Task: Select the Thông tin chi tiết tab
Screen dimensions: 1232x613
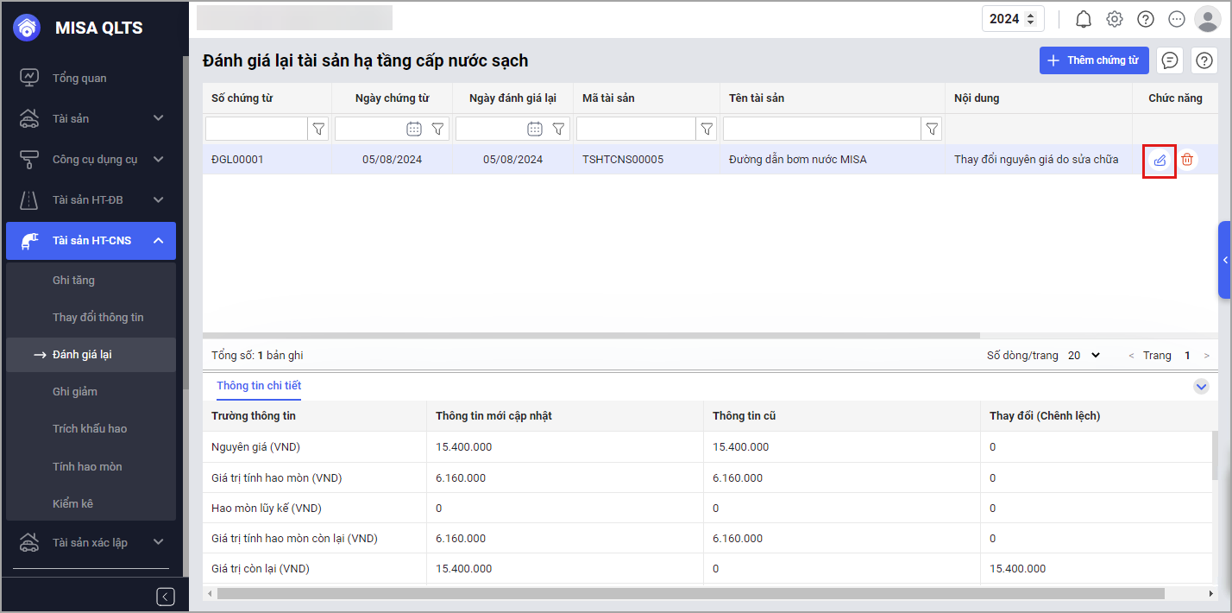Action: (x=259, y=386)
